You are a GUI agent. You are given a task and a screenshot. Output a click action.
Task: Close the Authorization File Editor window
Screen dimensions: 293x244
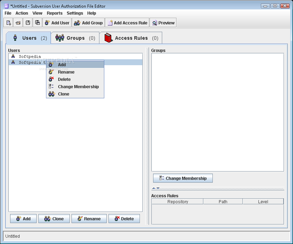(x=285, y=6)
